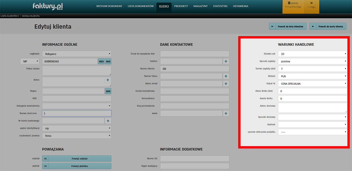The height and width of the screenshot is (171, 352).
Task: Click the shuffle icon on Powiąż płatnika
Action: (x=45, y=166)
